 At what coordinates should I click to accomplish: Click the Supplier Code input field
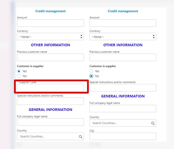pyautogui.click(x=50, y=87)
